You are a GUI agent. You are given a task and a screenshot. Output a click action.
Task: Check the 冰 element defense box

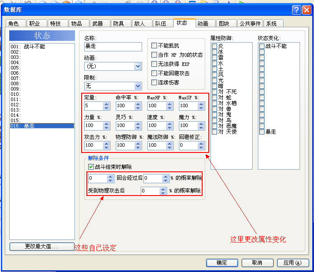(x=214, y=52)
